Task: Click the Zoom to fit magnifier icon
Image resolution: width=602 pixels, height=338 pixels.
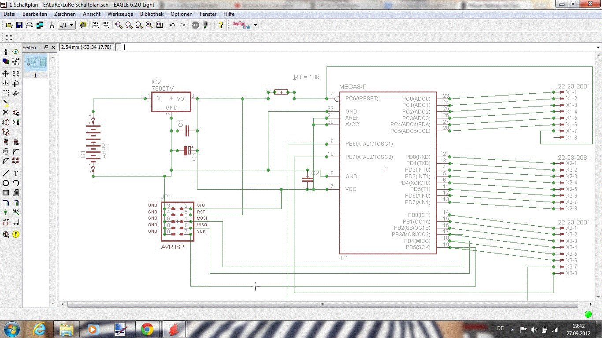Action: pyautogui.click(x=119, y=25)
